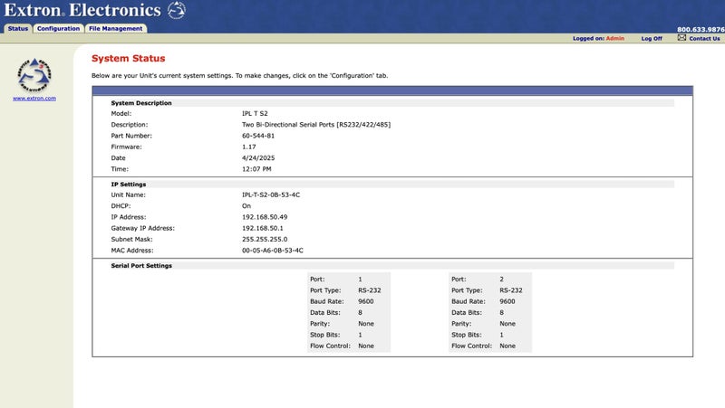
Task: Select part number 60-544-81
Action: tap(258, 136)
